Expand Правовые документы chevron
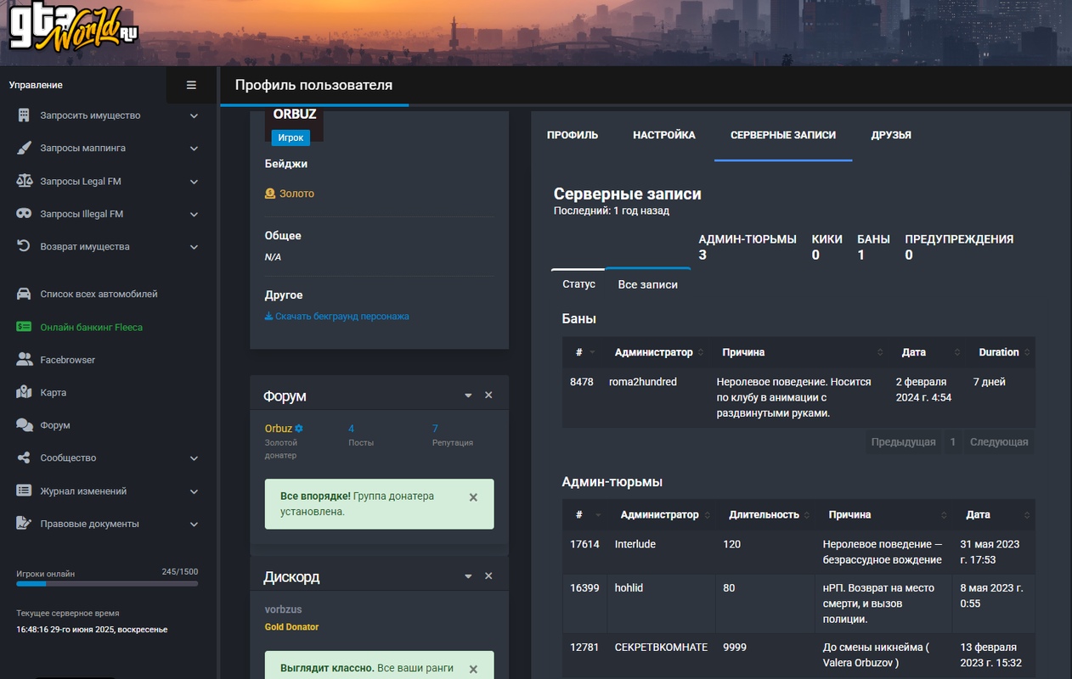The width and height of the screenshot is (1072, 679). pyautogui.click(x=194, y=525)
